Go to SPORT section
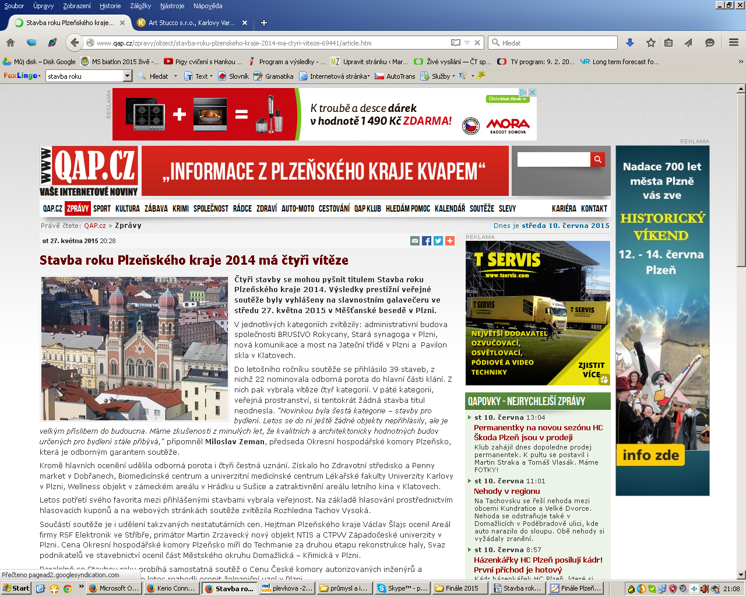Image resolution: width=746 pixels, height=597 pixels. pyautogui.click(x=102, y=208)
